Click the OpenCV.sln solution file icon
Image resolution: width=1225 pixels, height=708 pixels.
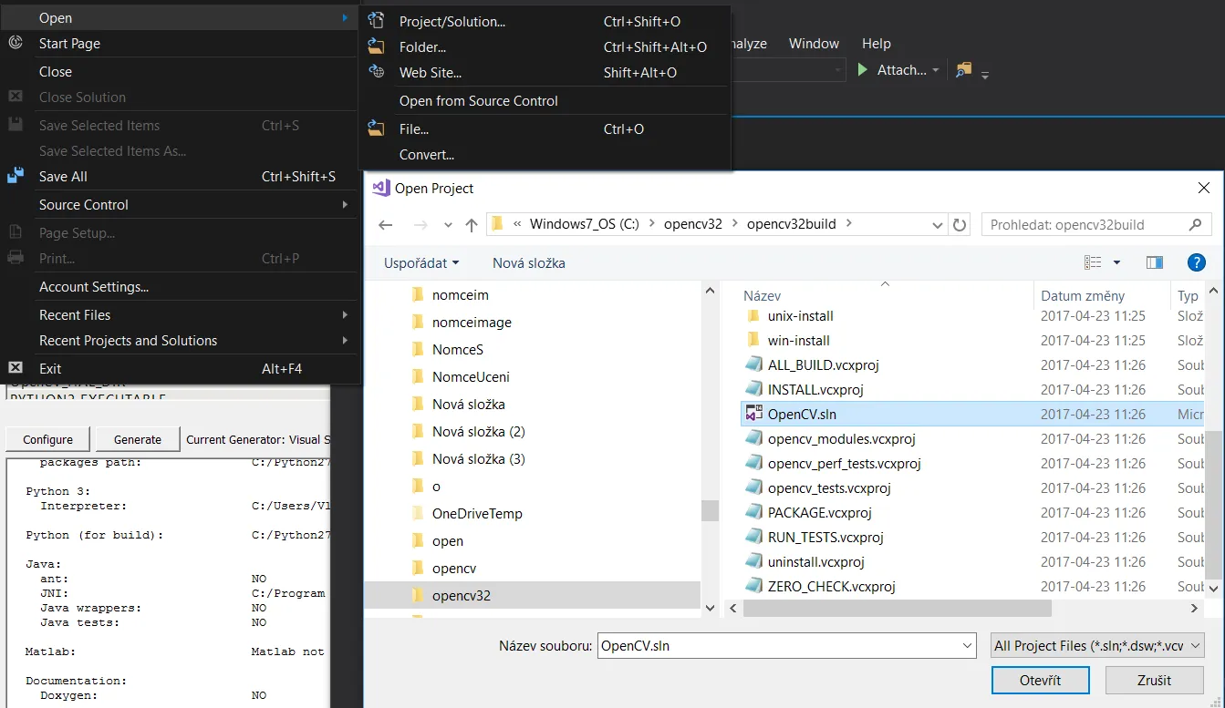pos(753,414)
